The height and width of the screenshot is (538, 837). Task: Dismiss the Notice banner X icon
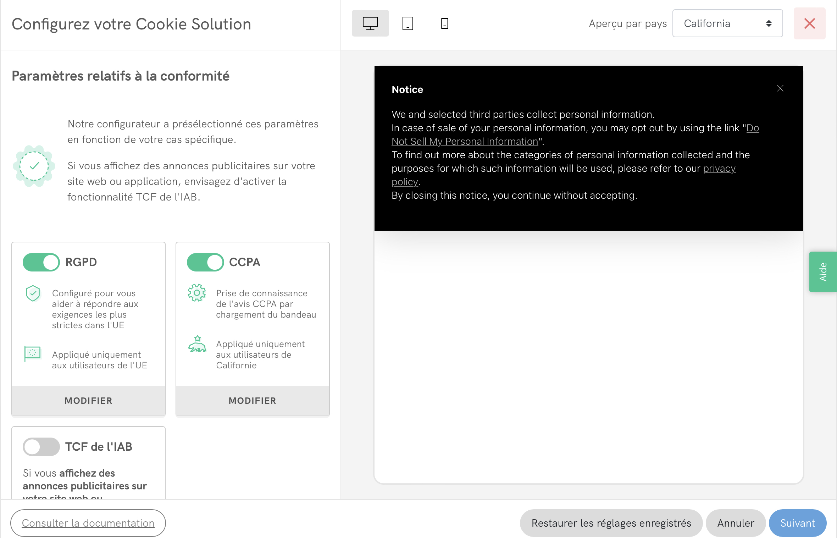click(x=780, y=88)
